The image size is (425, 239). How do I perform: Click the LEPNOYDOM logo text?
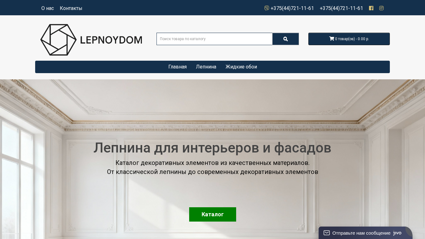pos(111,40)
